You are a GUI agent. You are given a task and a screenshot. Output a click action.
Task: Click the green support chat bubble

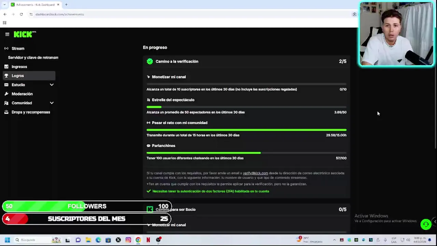(425, 224)
